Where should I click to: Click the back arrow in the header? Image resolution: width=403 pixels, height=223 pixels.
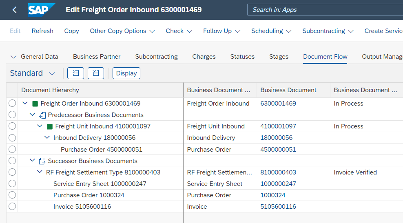[x=15, y=10]
